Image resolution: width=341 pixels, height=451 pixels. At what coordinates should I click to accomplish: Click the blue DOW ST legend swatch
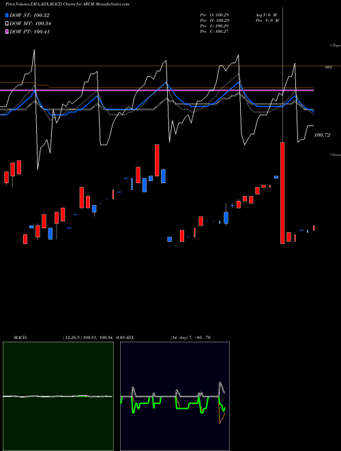click(x=8, y=15)
